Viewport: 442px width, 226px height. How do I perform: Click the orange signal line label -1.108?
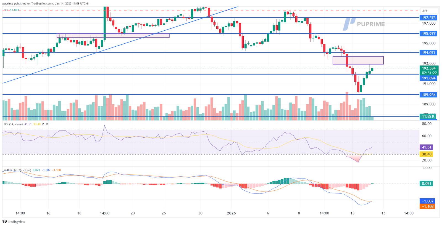(427, 206)
